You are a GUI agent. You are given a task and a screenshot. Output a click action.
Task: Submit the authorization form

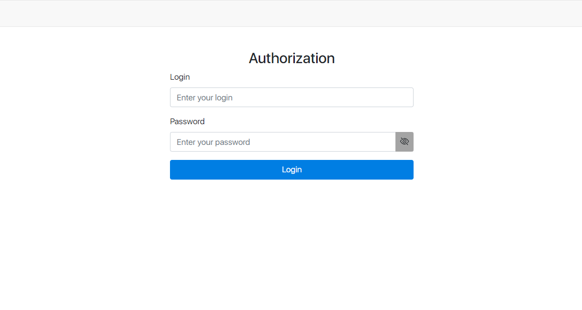point(291,170)
